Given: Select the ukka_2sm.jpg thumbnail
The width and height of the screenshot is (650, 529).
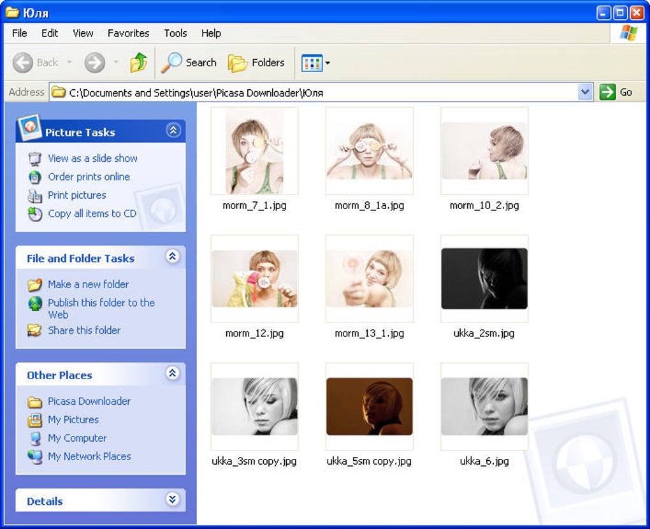Looking at the screenshot, I should pos(484,278).
